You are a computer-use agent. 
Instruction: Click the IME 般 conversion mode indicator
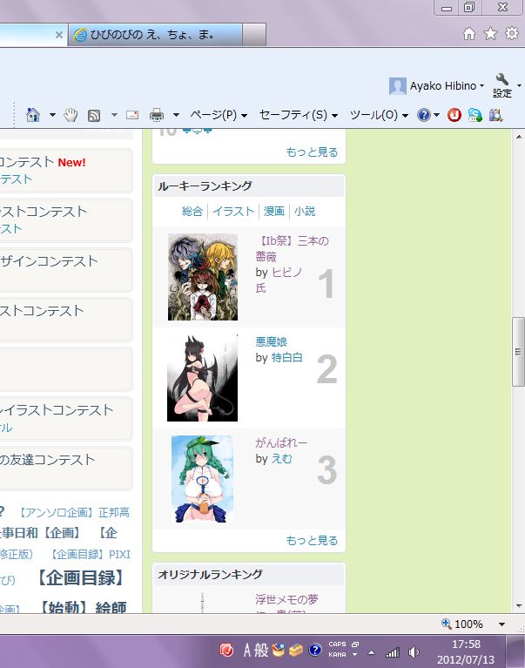tap(261, 650)
